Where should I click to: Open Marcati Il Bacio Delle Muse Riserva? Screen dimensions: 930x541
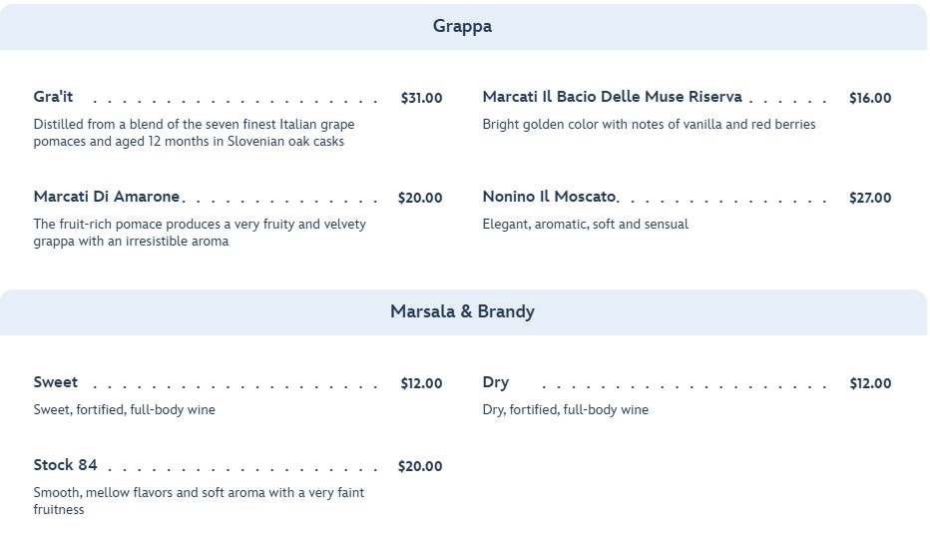612,97
